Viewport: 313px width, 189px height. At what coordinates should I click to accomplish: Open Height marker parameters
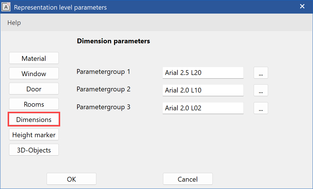pos(34,135)
